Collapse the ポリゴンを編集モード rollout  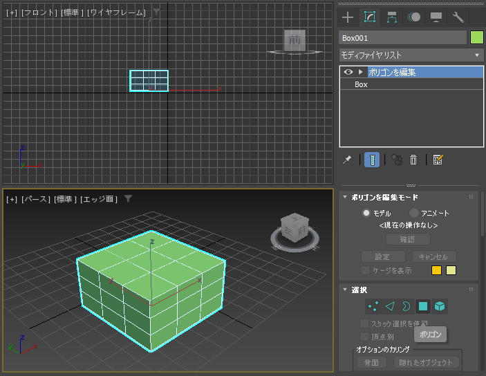coord(345,197)
